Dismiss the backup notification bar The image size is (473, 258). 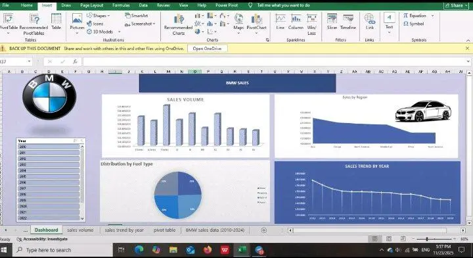click(467, 48)
